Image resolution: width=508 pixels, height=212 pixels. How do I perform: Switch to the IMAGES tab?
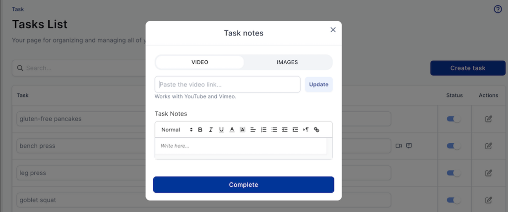(x=287, y=62)
